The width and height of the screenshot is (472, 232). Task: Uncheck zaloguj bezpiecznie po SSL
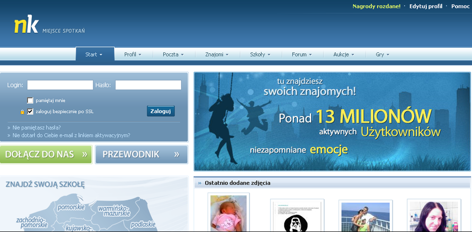30,112
